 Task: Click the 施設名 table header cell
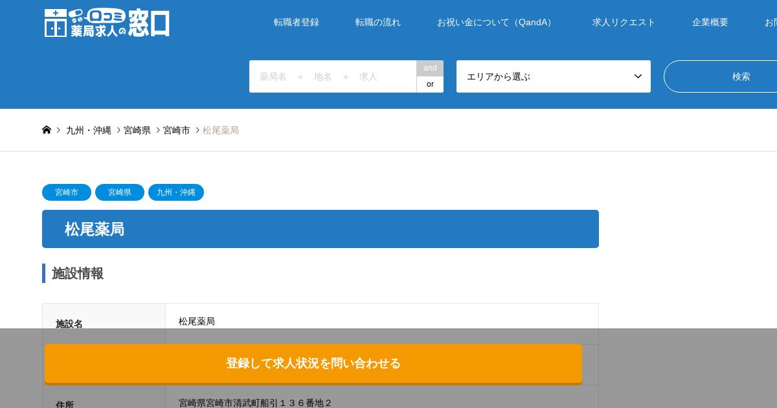click(104, 324)
